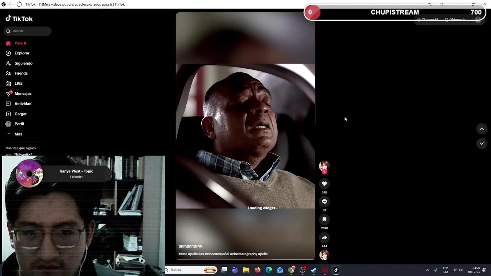Show hidden system tray icons
This screenshot has height=276, width=491.
tap(427, 270)
